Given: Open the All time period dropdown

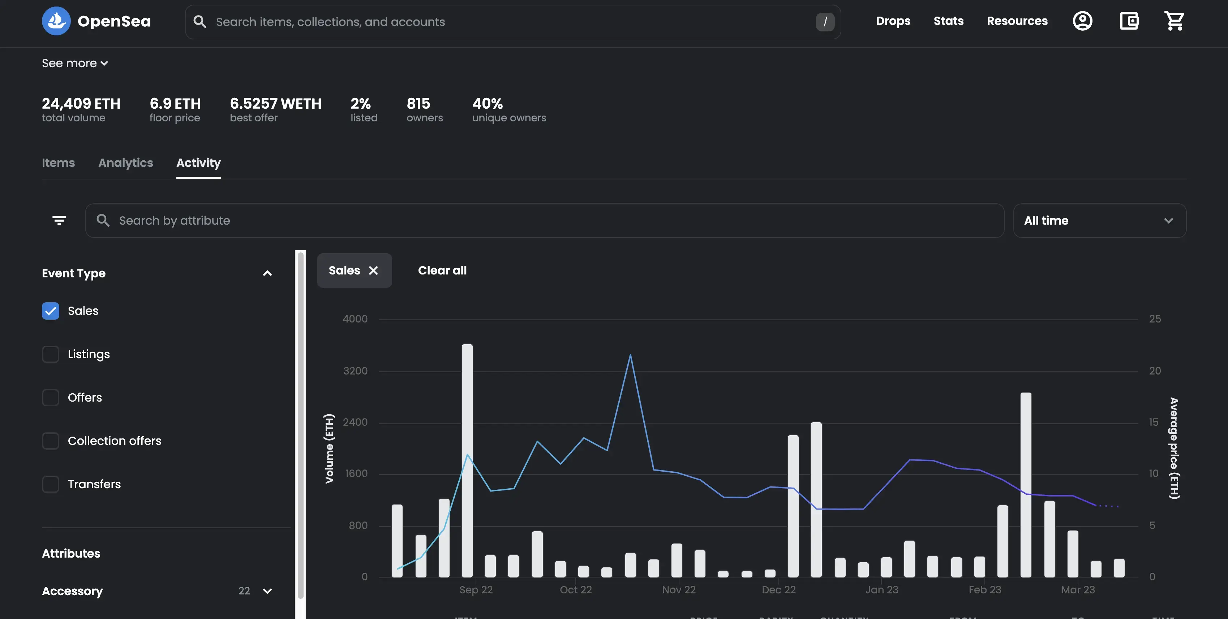Looking at the screenshot, I should 1099,220.
